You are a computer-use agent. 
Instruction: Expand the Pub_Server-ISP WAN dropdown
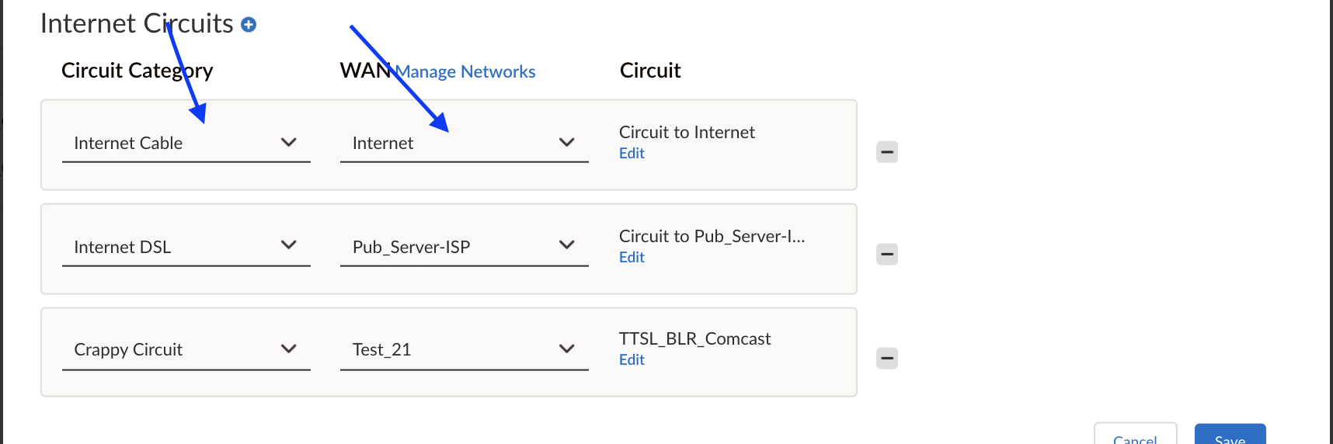coord(464,247)
